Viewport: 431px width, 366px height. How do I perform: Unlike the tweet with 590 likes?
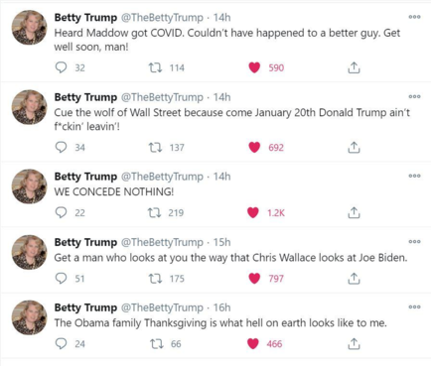tap(254, 67)
